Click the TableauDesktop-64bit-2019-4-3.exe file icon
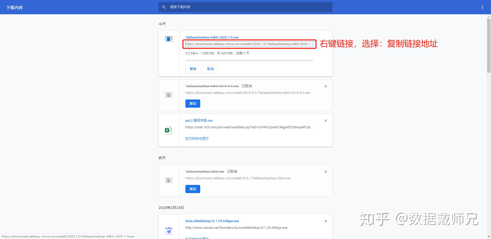Screen dimensions: 491x239 (169, 95)
